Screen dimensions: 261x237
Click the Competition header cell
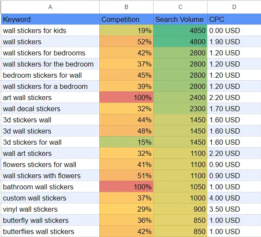(x=126, y=19)
